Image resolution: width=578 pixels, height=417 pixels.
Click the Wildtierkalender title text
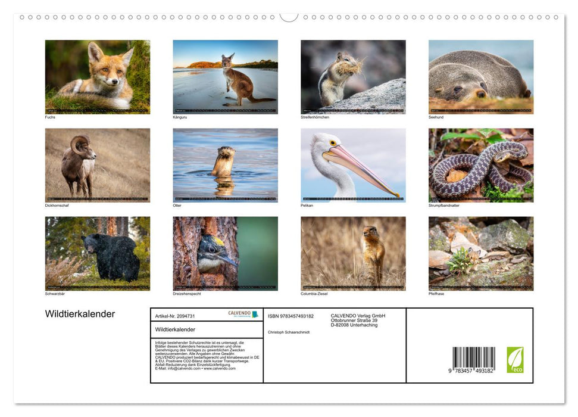(x=80, y=313)
